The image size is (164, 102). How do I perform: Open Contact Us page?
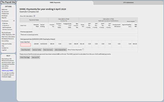[5, 48]
